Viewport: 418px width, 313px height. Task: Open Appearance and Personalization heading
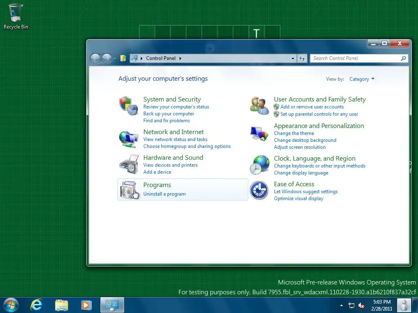319,126
